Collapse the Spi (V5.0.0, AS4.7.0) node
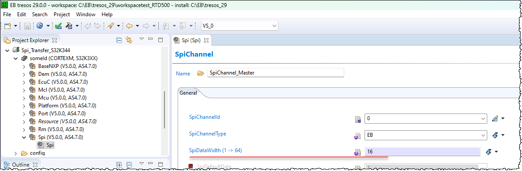522x171 pixels. coord(24,137)
